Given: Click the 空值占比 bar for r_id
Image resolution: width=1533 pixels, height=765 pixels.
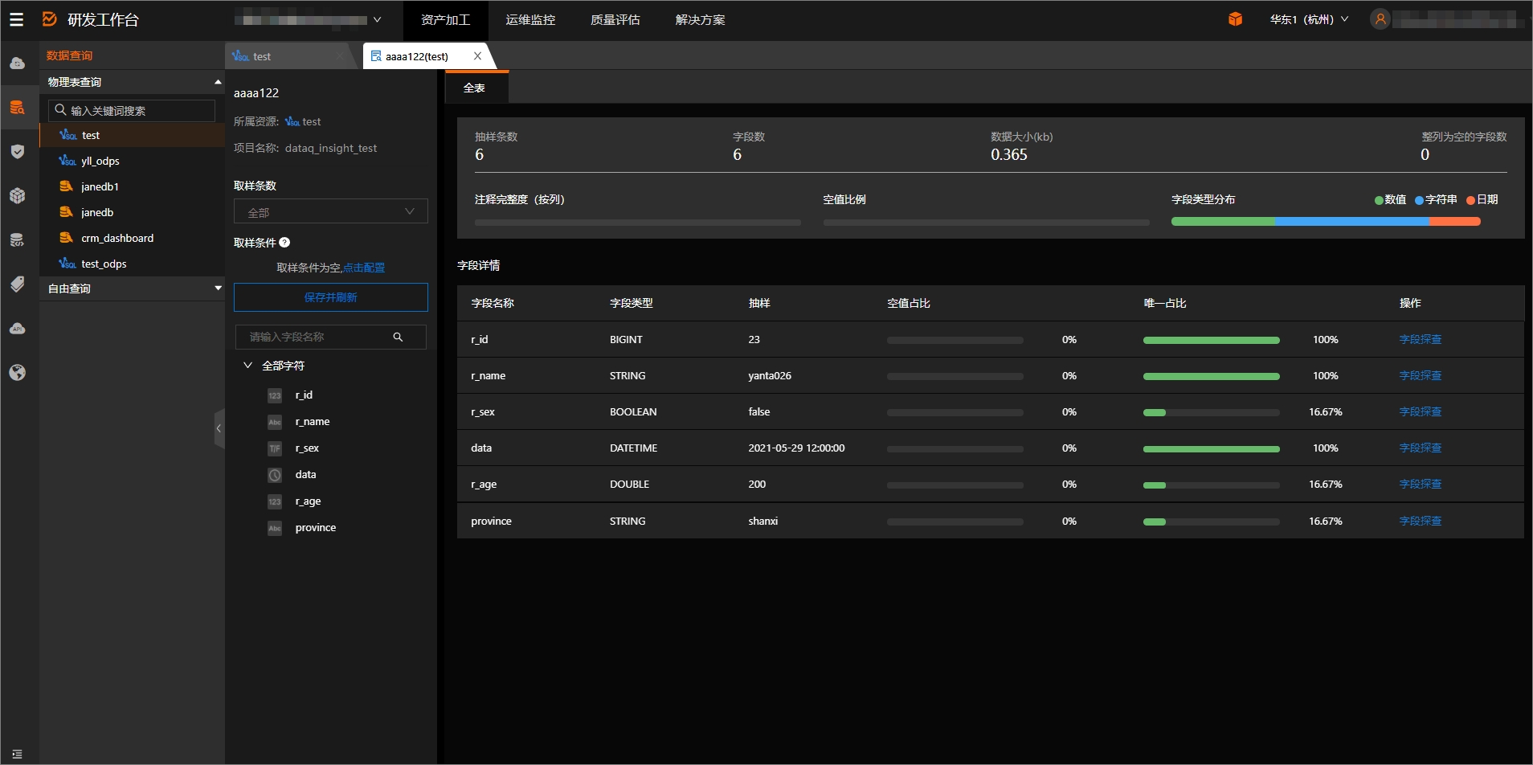Looking at the screenshot, I should click(x=955, y=341).
